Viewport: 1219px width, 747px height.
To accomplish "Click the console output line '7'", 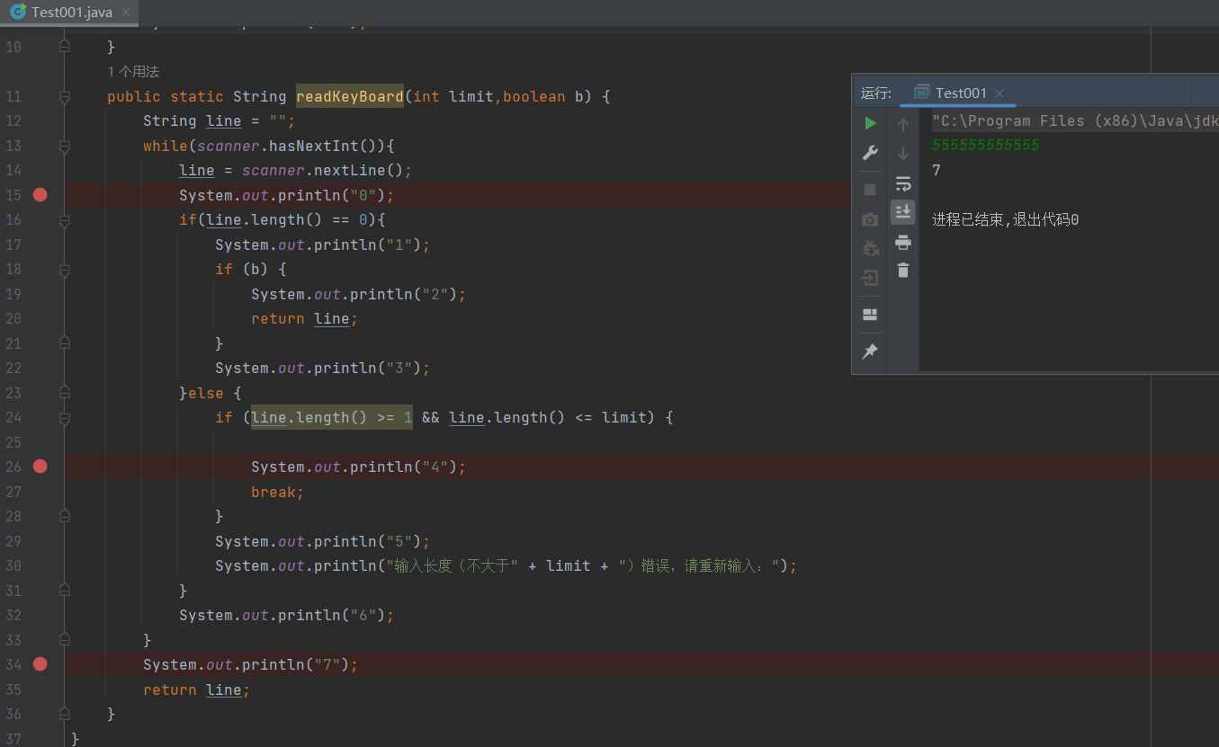I will click(937, 170).
